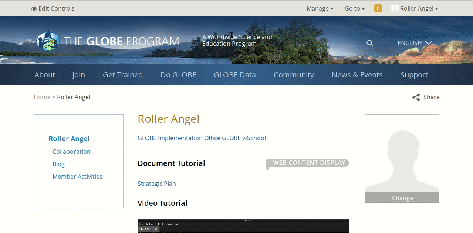This screenshot has height=233, width=473.
Task: Click the Video Tutorial heading
Action: pos(162,203)
